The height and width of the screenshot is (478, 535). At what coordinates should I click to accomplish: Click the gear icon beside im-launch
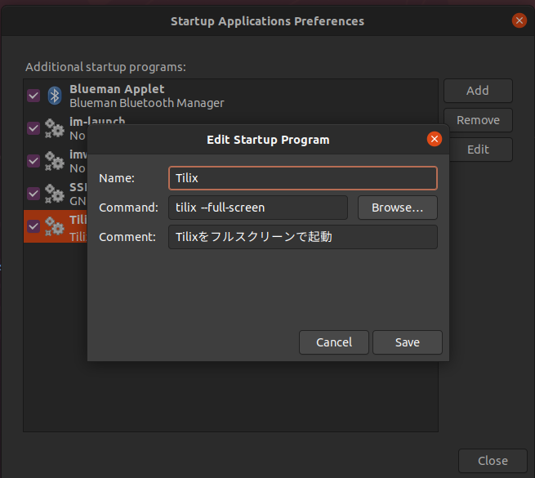(x=55, y=128)
